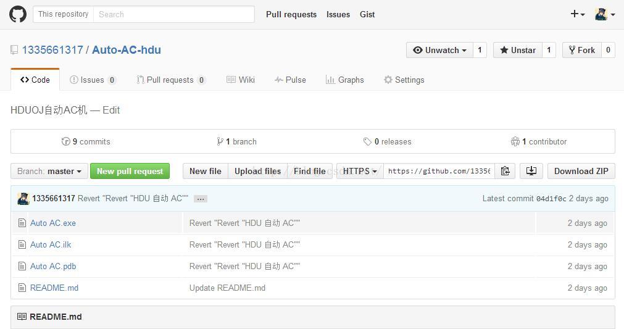Open the Graphs tab
Viewport: 624px width, 329px height.
click(x=344, y=80)
